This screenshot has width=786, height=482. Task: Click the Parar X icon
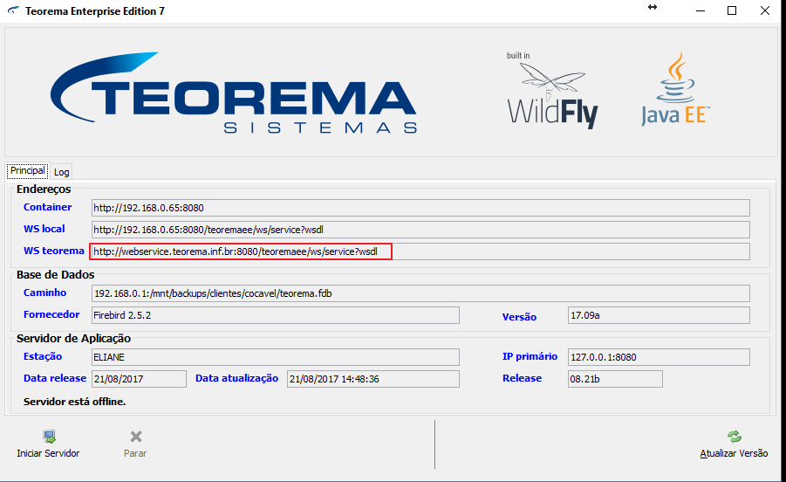click(x=136, y=437)
